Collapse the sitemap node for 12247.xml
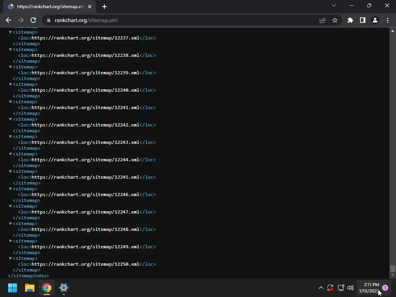Image resolution: width=396 pixels, height=297 pixels. (10, 207)
